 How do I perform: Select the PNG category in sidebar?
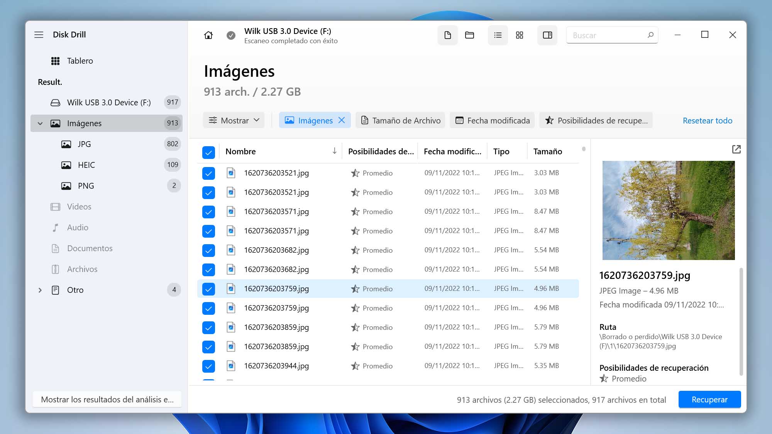107,186
